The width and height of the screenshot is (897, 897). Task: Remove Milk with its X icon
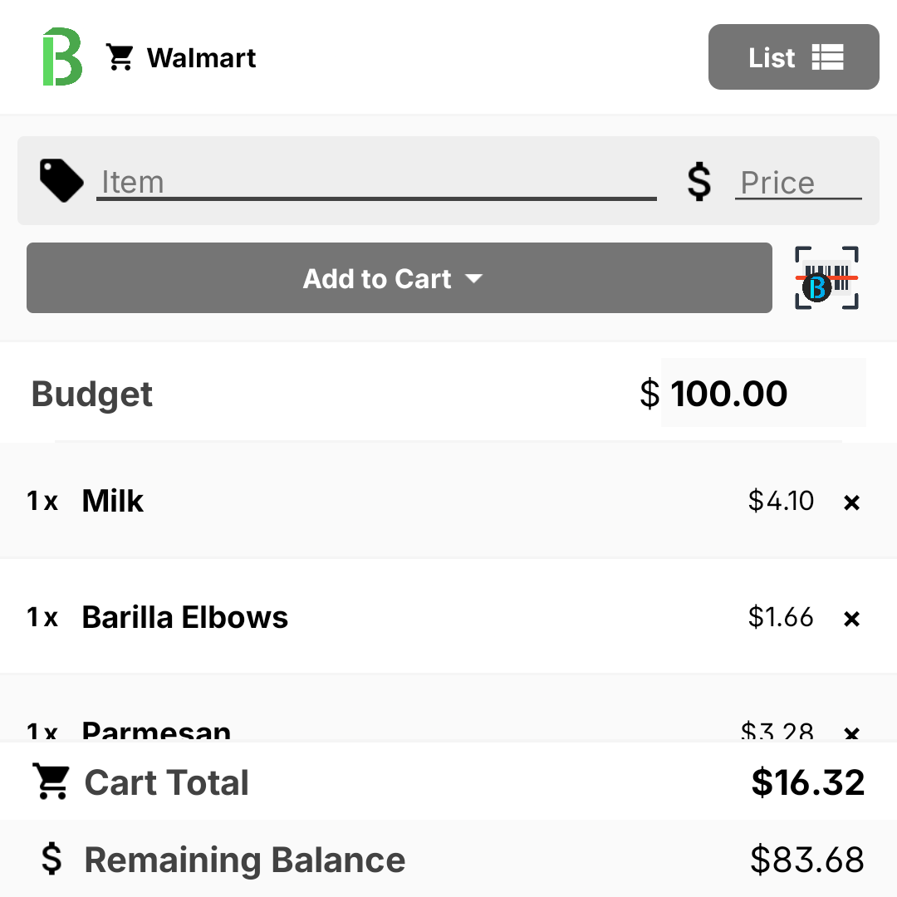pos(851,502)
